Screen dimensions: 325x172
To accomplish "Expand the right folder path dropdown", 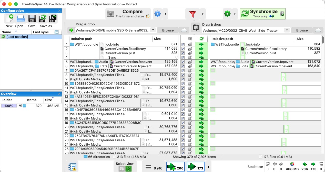I will click(x=287, y=30).
